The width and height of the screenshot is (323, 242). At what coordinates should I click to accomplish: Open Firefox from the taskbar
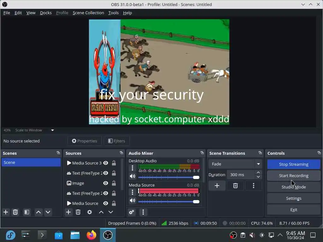coord(91,235)
